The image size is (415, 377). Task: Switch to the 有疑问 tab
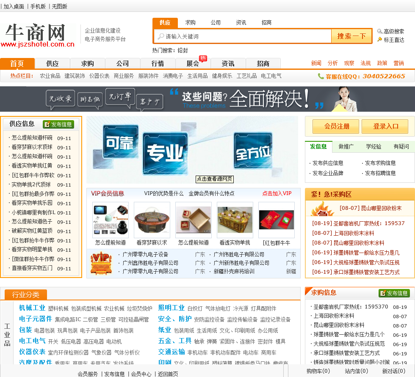tap(401, 146)
